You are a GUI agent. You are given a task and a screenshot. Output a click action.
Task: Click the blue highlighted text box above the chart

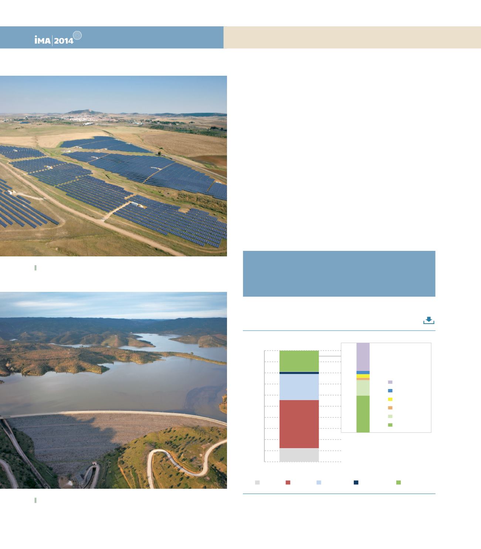(x=339, y=274)
